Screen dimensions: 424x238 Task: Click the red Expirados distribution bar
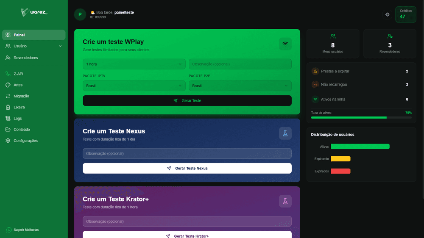tap(341, 171)
